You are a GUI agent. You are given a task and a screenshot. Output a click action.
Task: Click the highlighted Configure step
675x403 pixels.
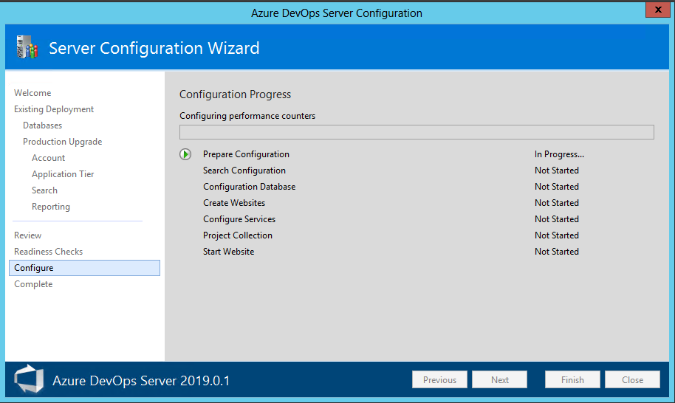[34, 268]
